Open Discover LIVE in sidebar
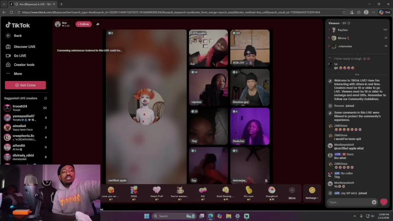Viewport: 393px width, 221px height. (x=20, y=47)
